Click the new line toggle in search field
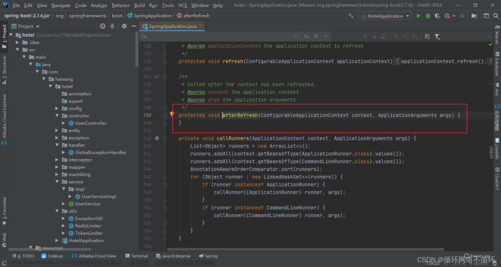501x267 pixels. 295,37
